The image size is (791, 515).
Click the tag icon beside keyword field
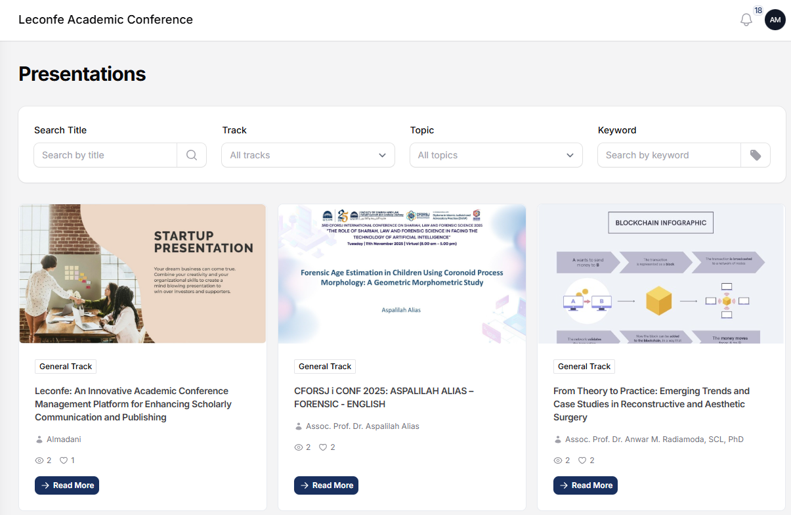click(756, 155)
